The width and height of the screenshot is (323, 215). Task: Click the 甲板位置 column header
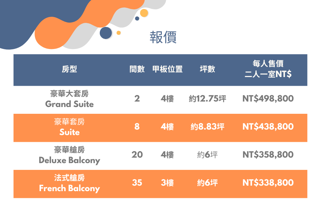click(167, 69)
